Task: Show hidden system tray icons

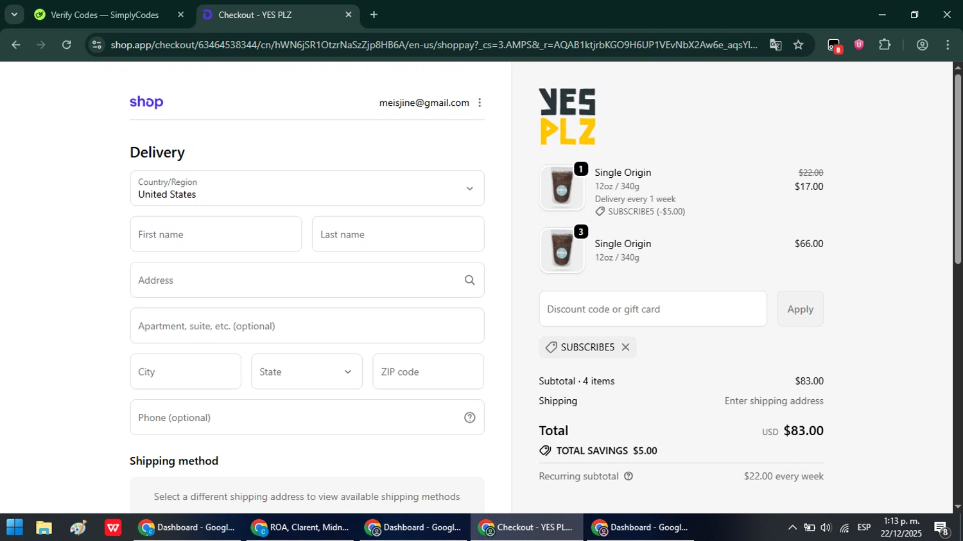Action: (x=792, y=528)
